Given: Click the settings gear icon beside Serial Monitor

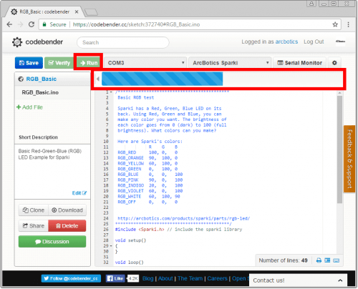Looking at the screenshot, I should (x=334, y=63).
